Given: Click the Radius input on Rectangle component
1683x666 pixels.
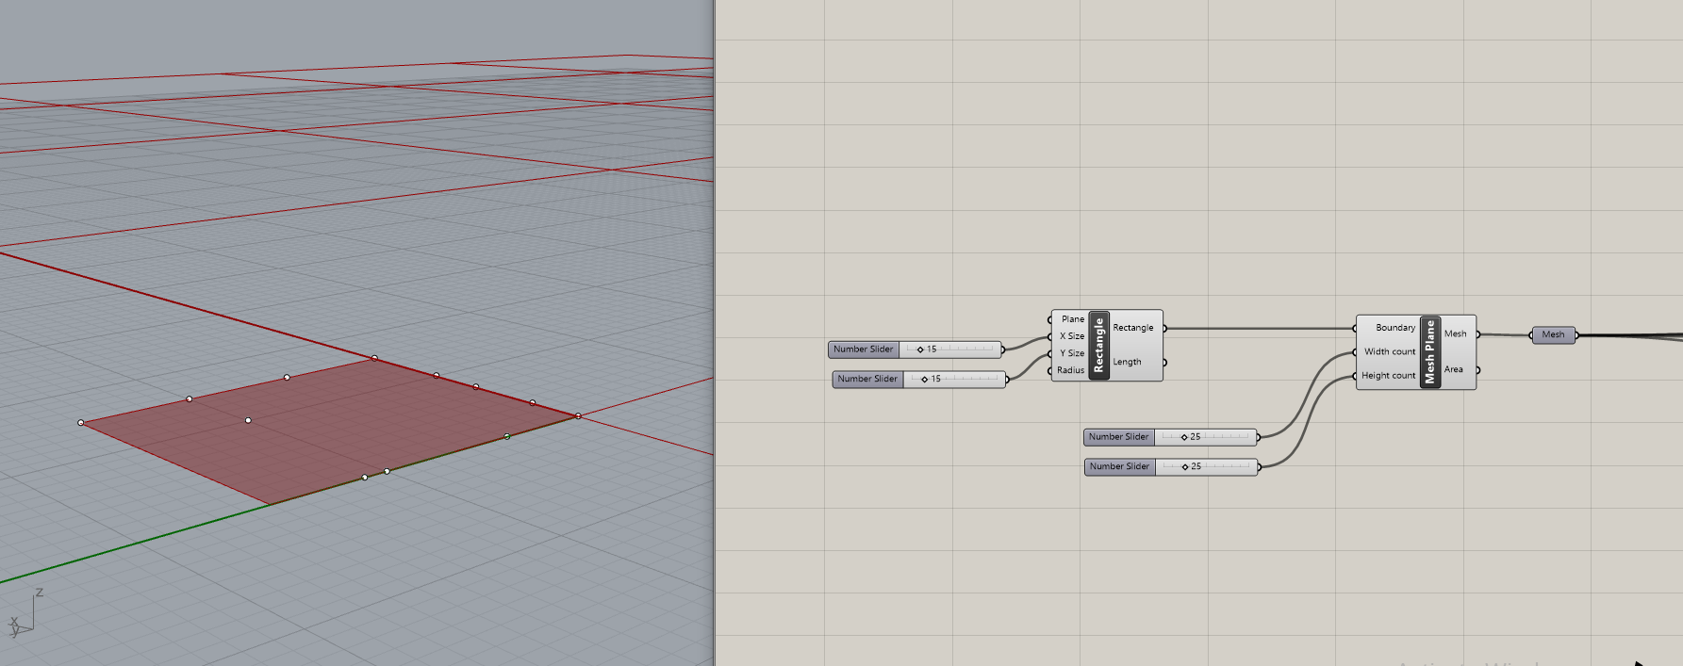Looking at the screenshot, I should pyautogui.click(x=1070, y=370).
